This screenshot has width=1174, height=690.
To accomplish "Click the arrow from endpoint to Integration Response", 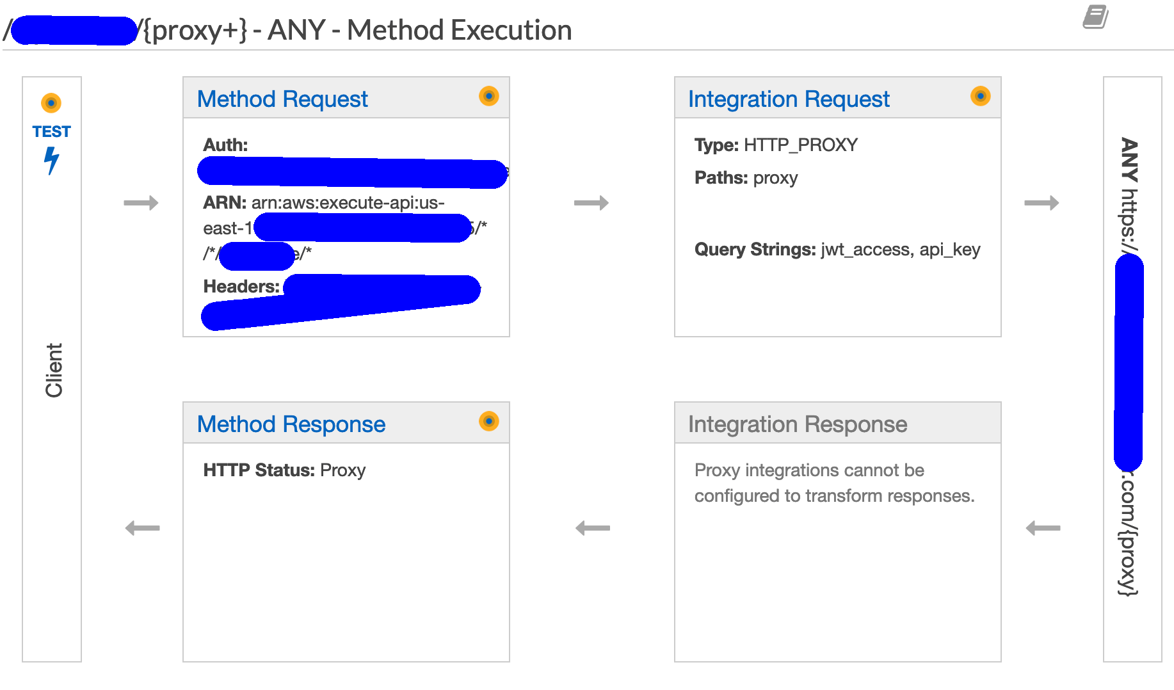I will coord(1043,528).
